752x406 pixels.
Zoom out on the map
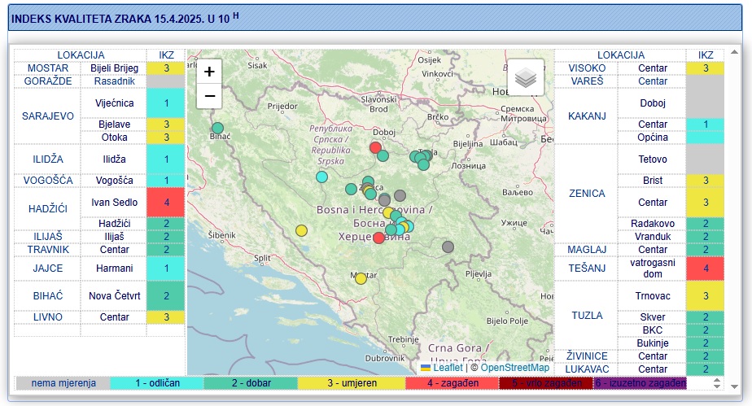click(x=209, y=96)
